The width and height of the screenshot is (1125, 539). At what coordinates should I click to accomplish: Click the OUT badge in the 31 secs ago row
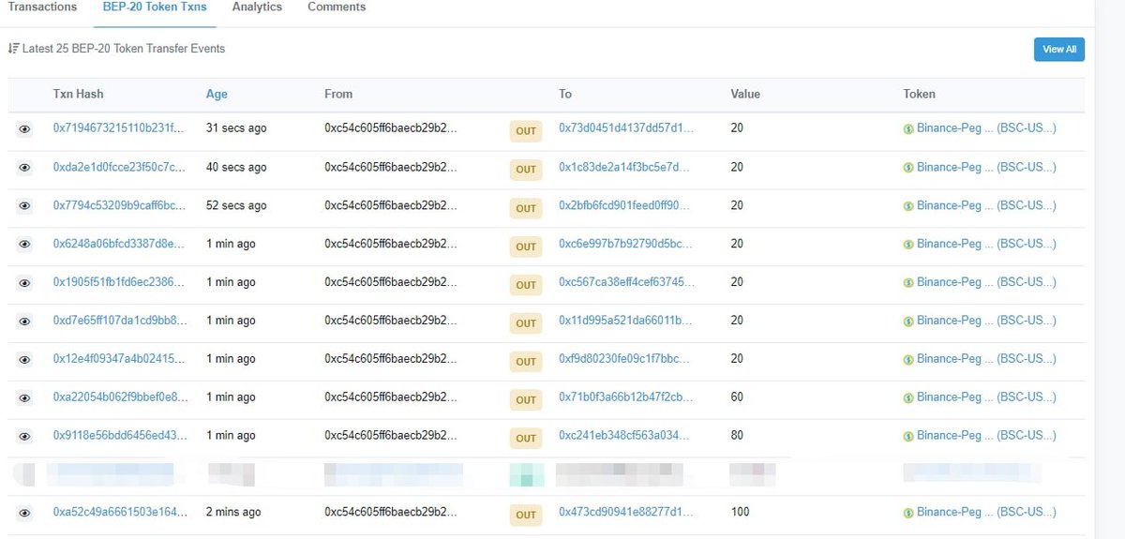(x=526, y=131)
